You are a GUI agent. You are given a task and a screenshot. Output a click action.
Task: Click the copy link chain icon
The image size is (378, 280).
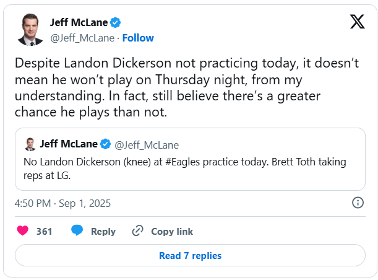click(137, 231)
